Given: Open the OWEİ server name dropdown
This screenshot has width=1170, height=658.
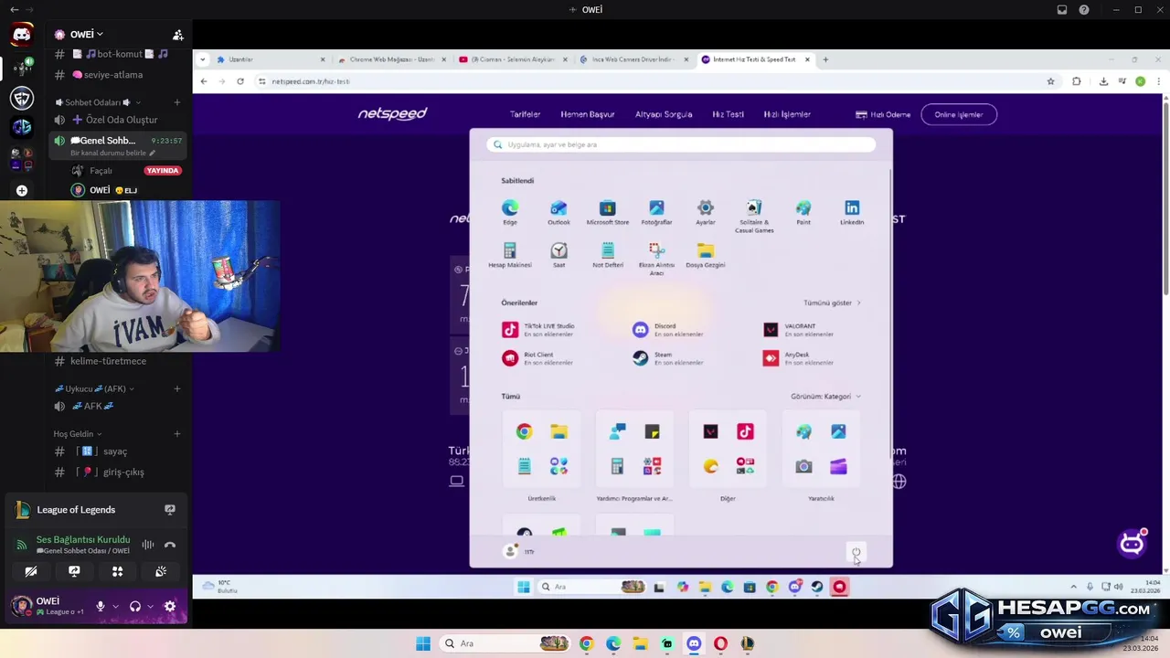Looking at the screenshot, I should (87, 35).
